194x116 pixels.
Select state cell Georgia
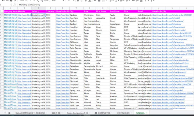point(90,75)
